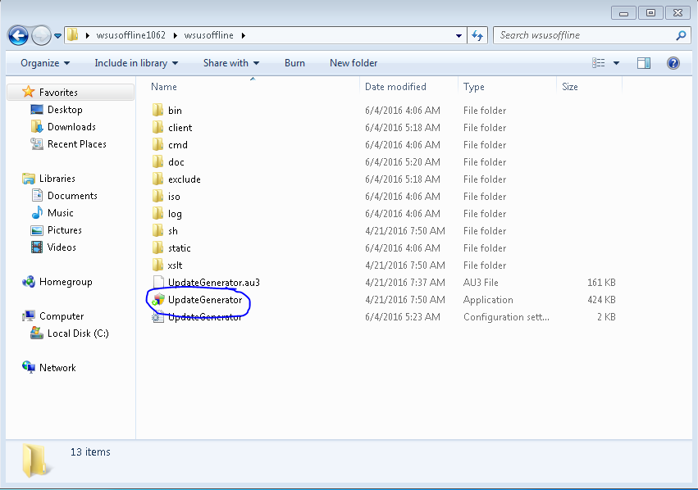The height and width of the screenshot is (490, 698).
Task: Click the Search wsusoffline field
Action: click(586, 35)
